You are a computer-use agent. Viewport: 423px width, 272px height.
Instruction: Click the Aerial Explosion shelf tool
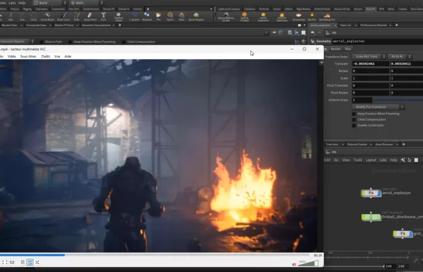pyautogui.click(x=263, y=17)
